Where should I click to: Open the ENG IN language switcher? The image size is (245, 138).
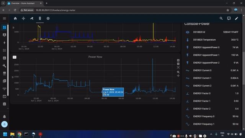click(x=222, y=134)
